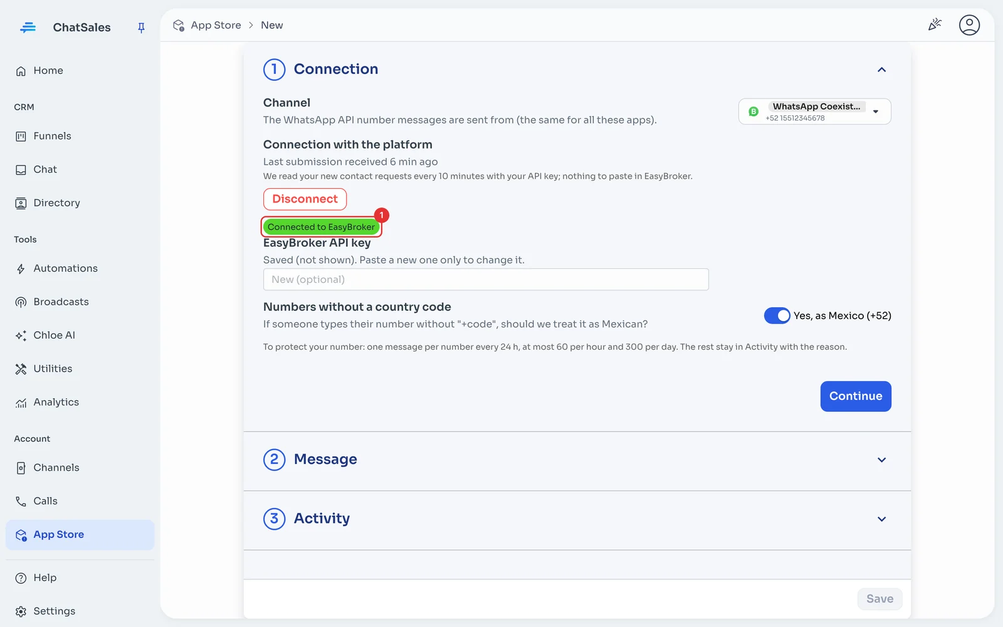
Task: Open the App Store sidebar menu item
Action: [x=80, y=535]
